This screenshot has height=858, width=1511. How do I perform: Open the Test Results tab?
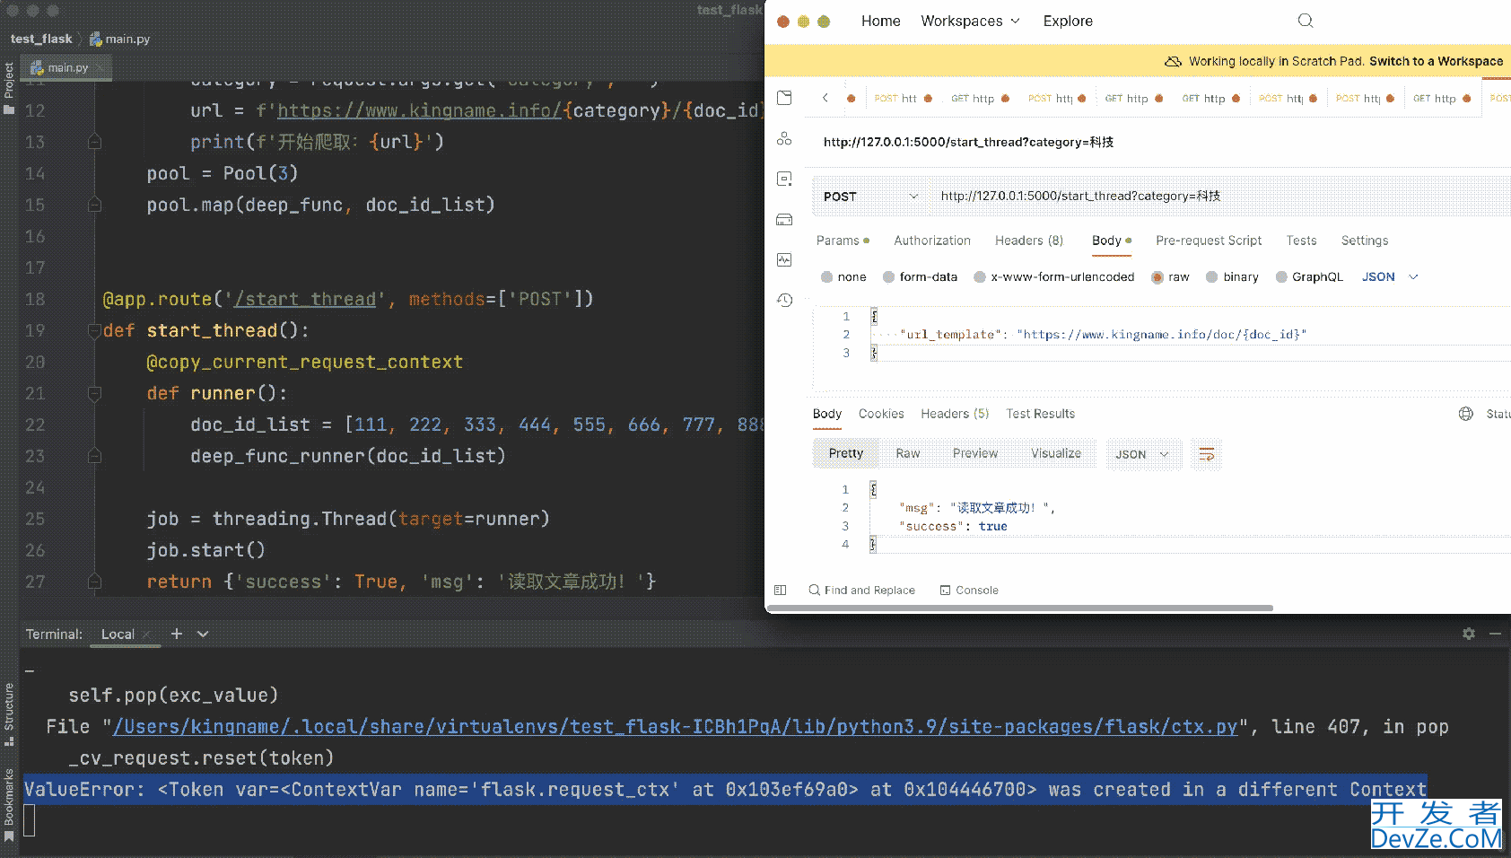click(x=1041, y=414)
